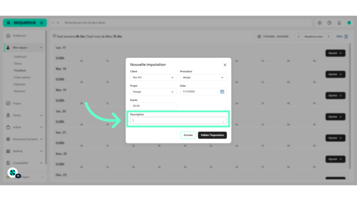The height and width of the screenshot is (201, 357).
Task: Click the plus circle icon in top bar
Action: tap(320, 23)
